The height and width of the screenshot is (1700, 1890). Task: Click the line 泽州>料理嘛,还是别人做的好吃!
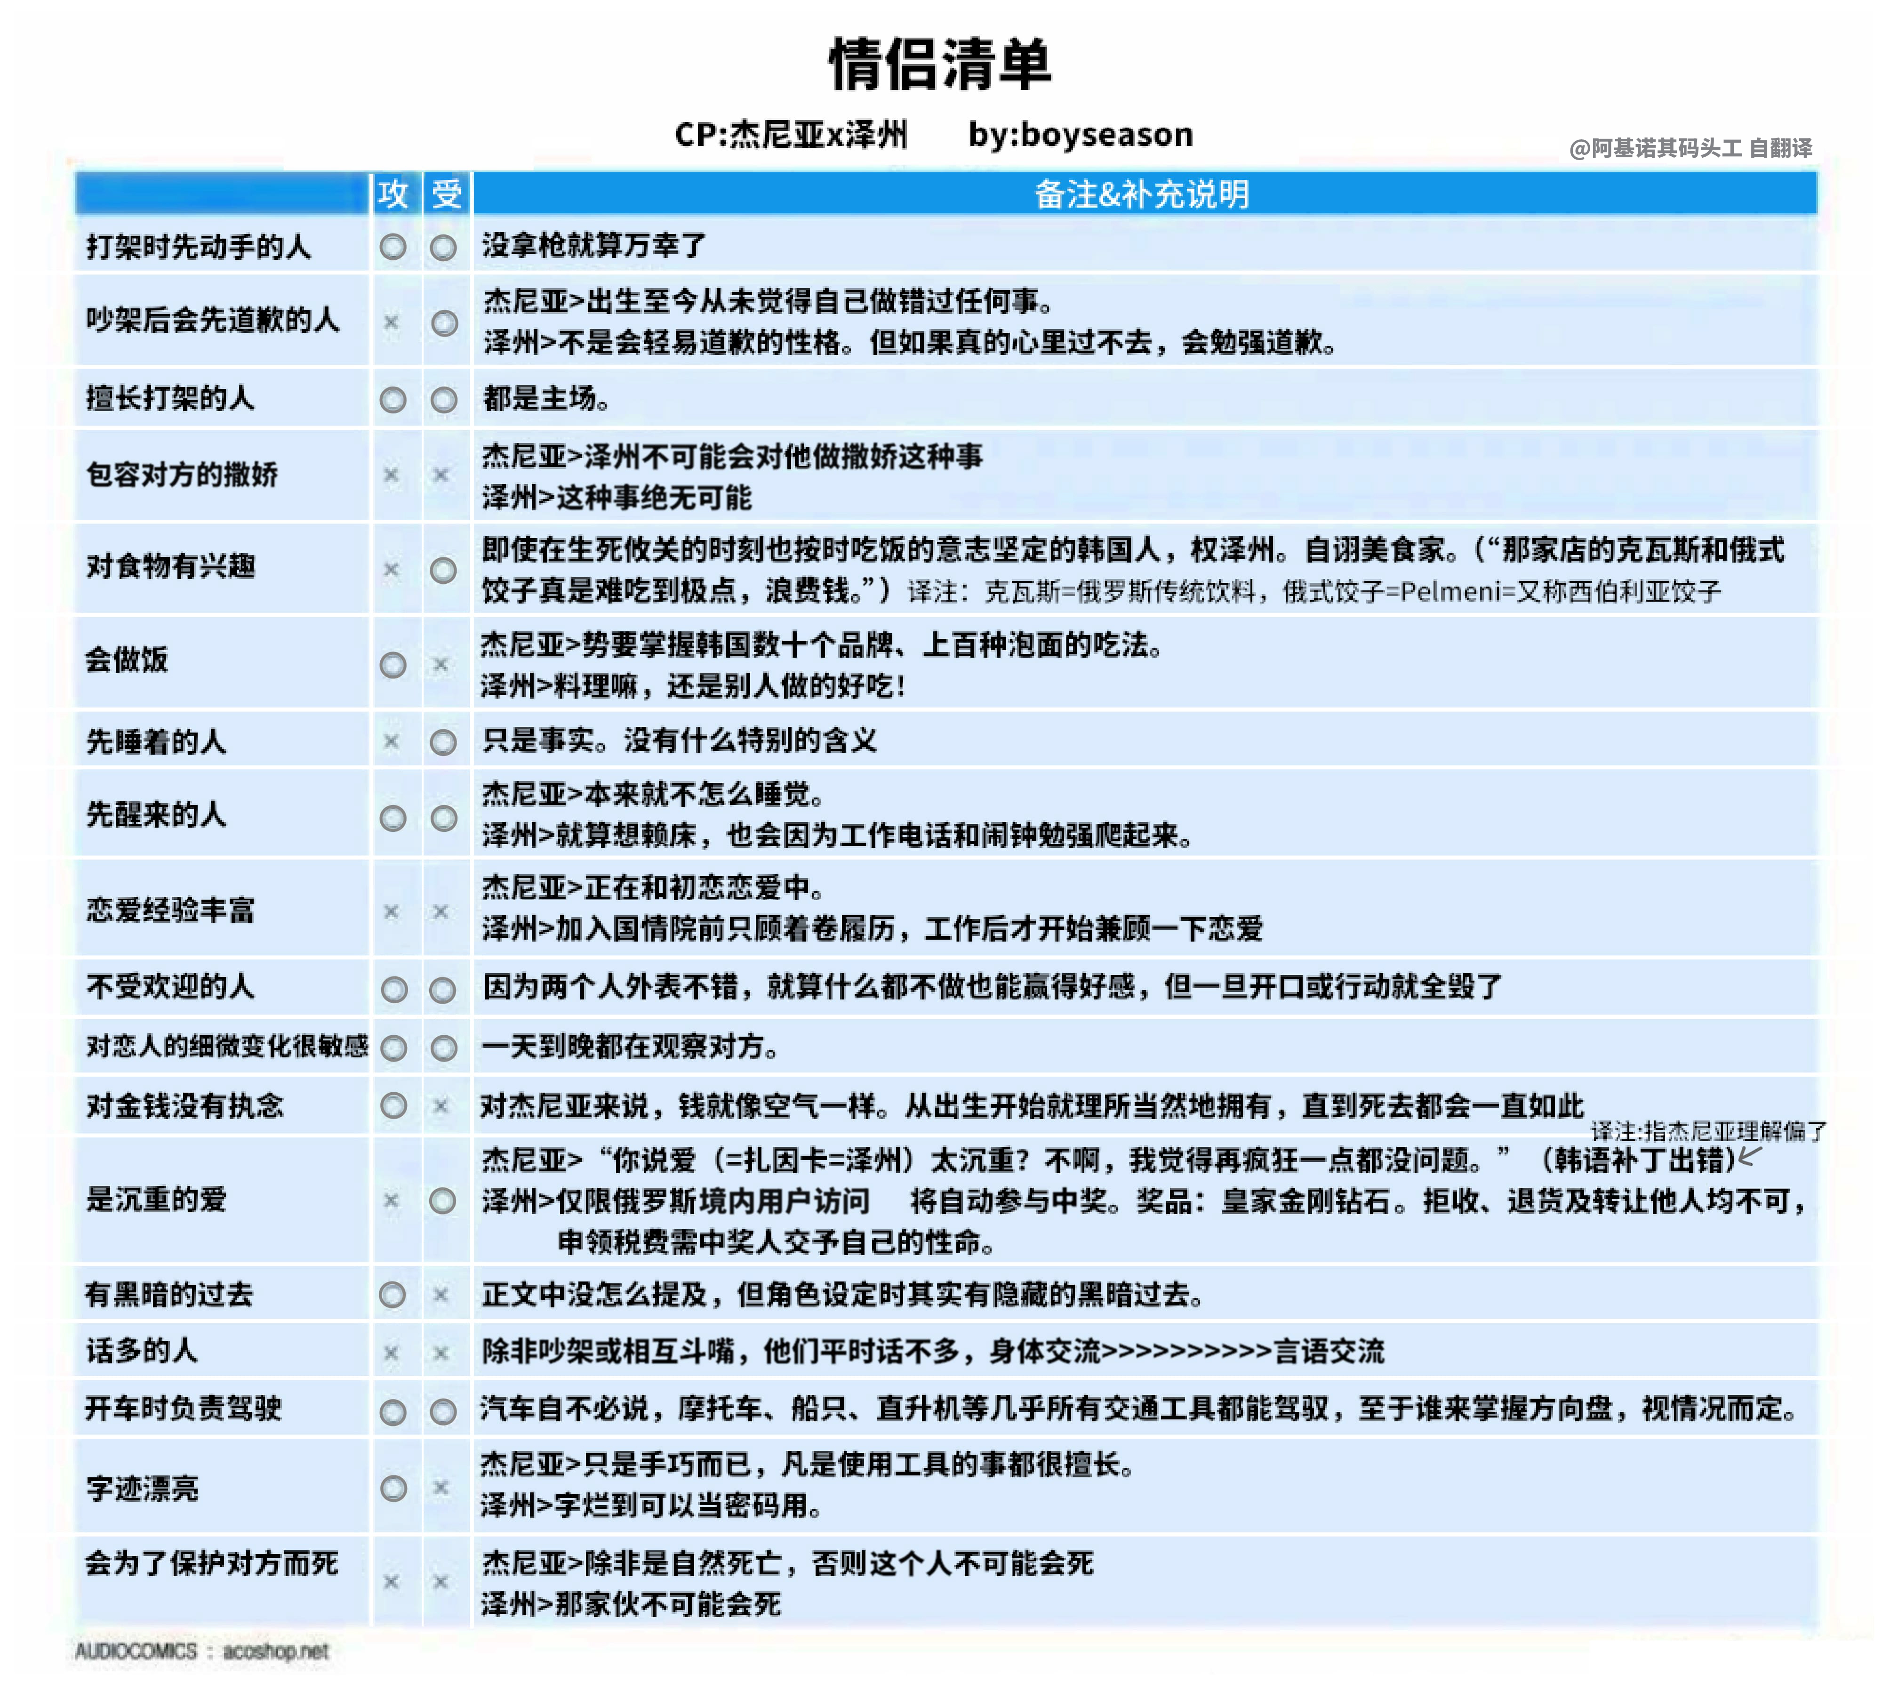694,685
